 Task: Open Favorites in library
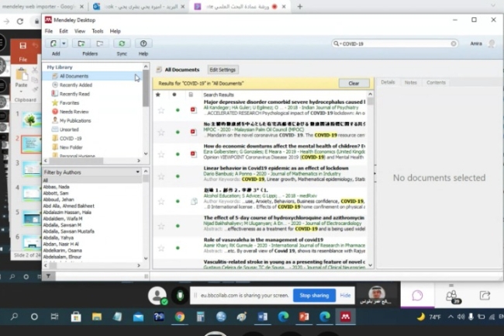point(69,103)
